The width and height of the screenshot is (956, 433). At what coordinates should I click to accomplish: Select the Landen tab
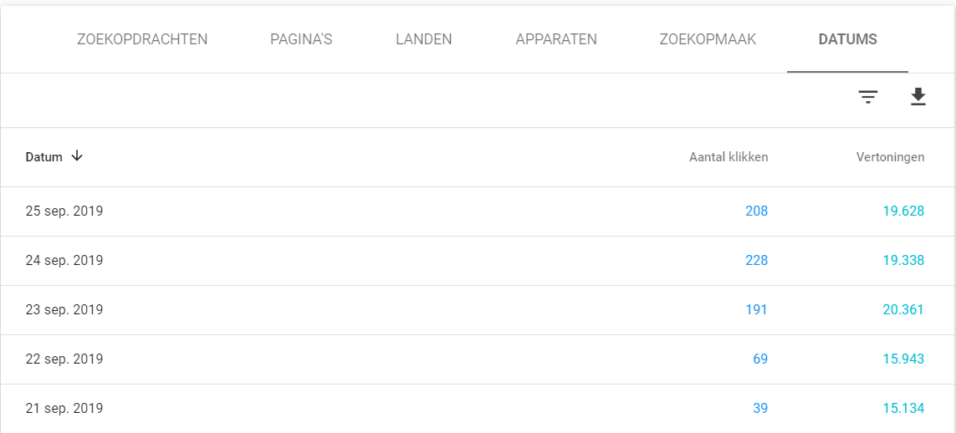click(424, 39)
